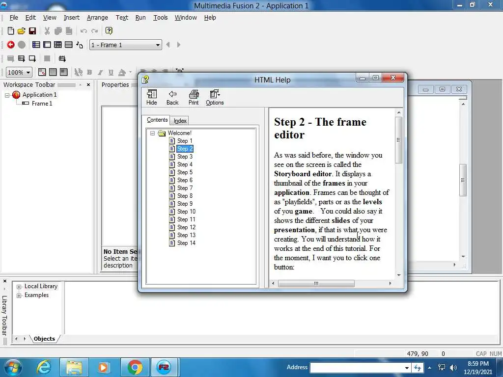Expand the Examples library node
Screen dimensions: 503x377
click(x=19, y=295)
